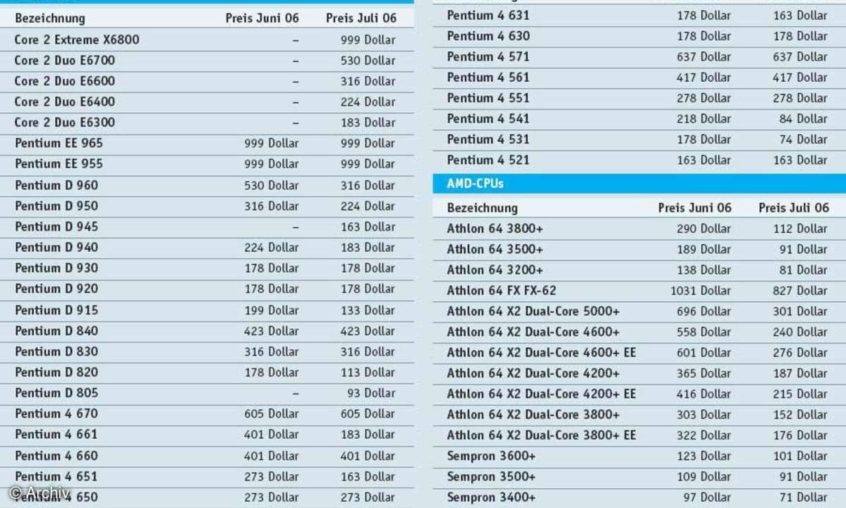Click "Core 2 Duo E6600" in the list
The image size is (846, 508).
click(x=65, y=81)
